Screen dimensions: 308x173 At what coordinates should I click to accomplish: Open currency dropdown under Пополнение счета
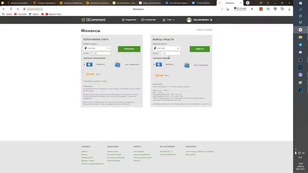tap(97, 48)
